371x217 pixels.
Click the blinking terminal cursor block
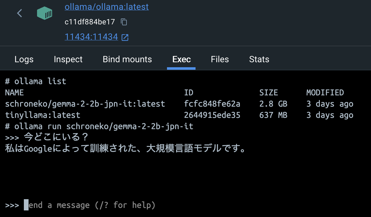pyautogui.click(x=26, y=205)
